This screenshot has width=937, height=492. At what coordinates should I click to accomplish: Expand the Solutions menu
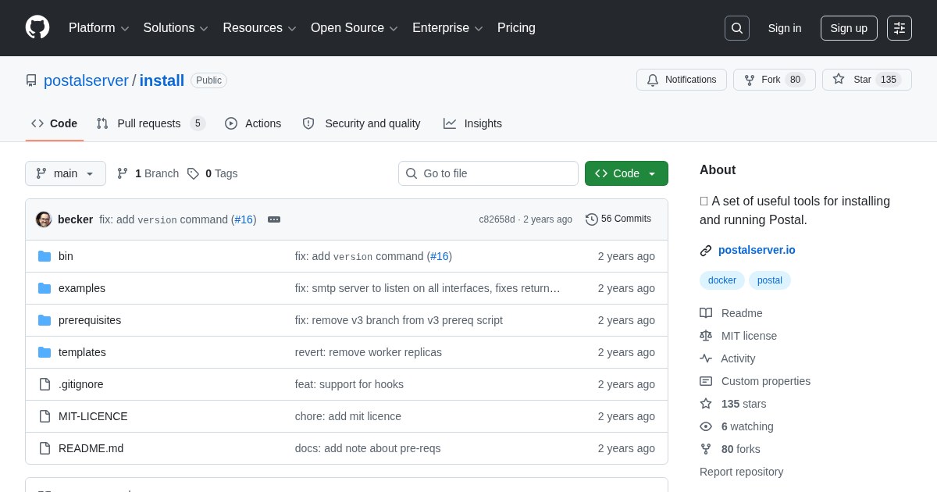coord(176,28)
